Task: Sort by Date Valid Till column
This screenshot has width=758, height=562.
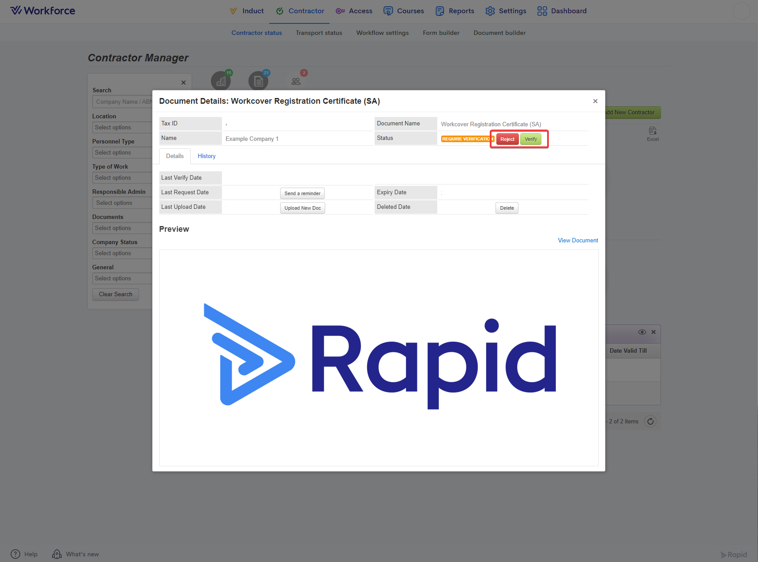Action: [x=628, y=351]
